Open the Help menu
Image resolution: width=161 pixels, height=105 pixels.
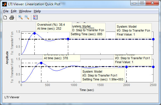point(37,11)
